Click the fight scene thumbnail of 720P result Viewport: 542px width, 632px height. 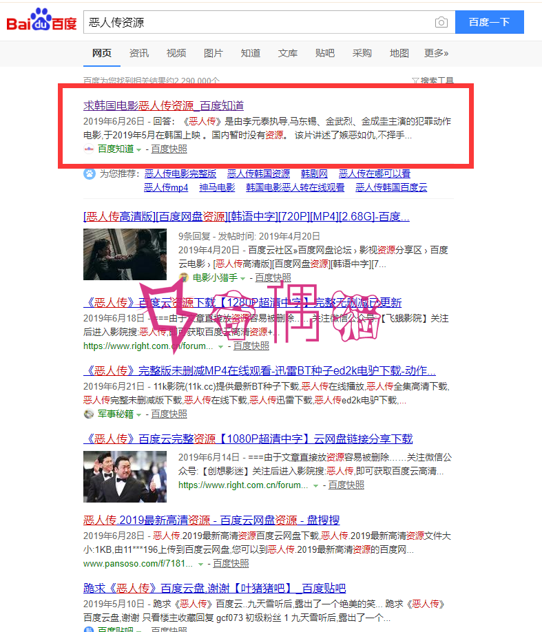click(125, 254)
